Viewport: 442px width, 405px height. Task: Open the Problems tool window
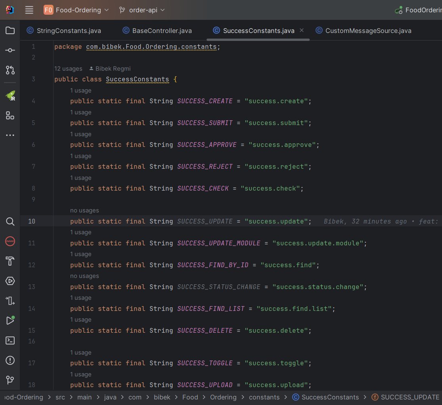point(10,360)
